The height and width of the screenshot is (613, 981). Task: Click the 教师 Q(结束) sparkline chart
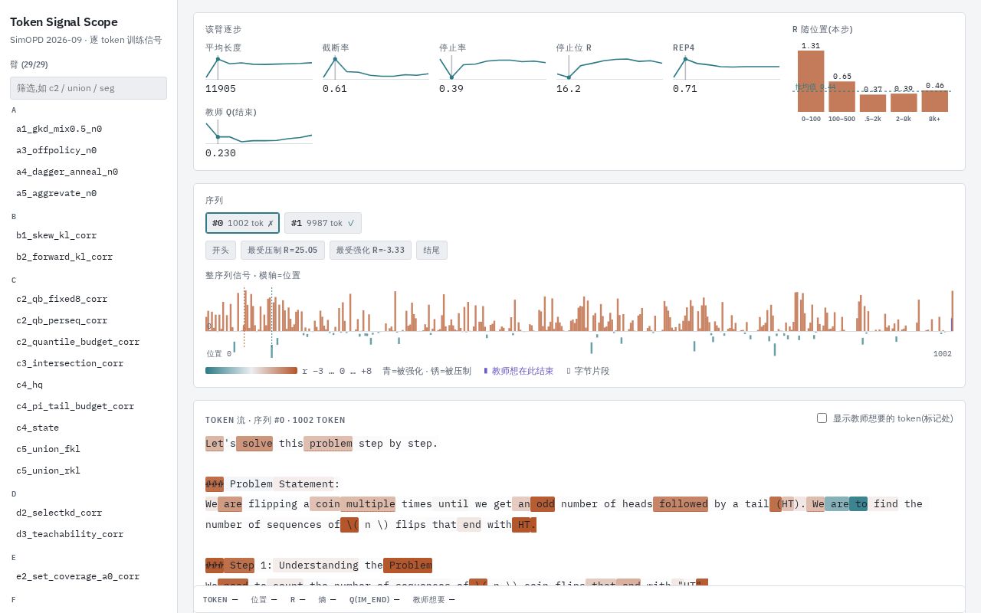(x=259, y=132)
